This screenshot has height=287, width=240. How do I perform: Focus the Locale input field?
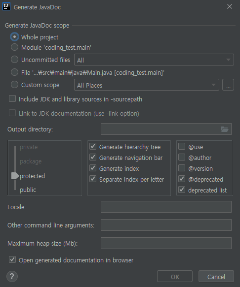[x=166, y=207]
